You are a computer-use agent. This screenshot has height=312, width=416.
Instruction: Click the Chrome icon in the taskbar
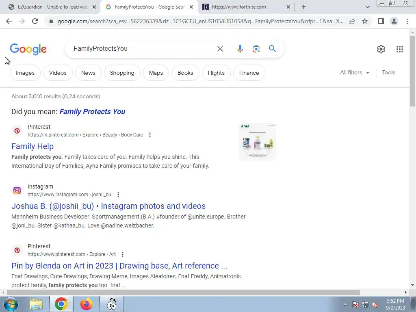click(61, 304)
